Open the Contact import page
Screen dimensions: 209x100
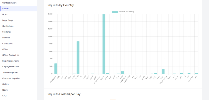pos(9,3)
